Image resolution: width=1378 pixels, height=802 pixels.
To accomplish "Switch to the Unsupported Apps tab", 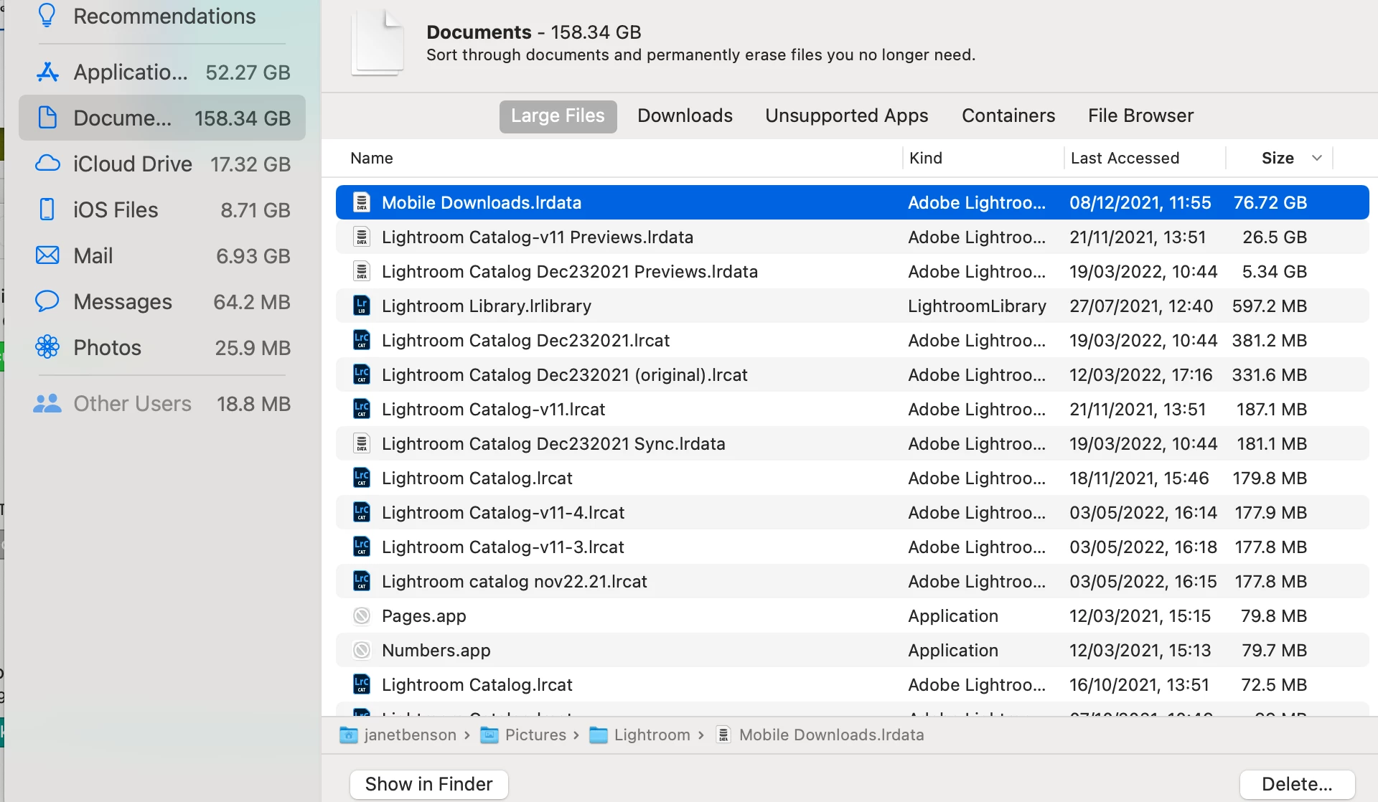I will tap(846, 116).
